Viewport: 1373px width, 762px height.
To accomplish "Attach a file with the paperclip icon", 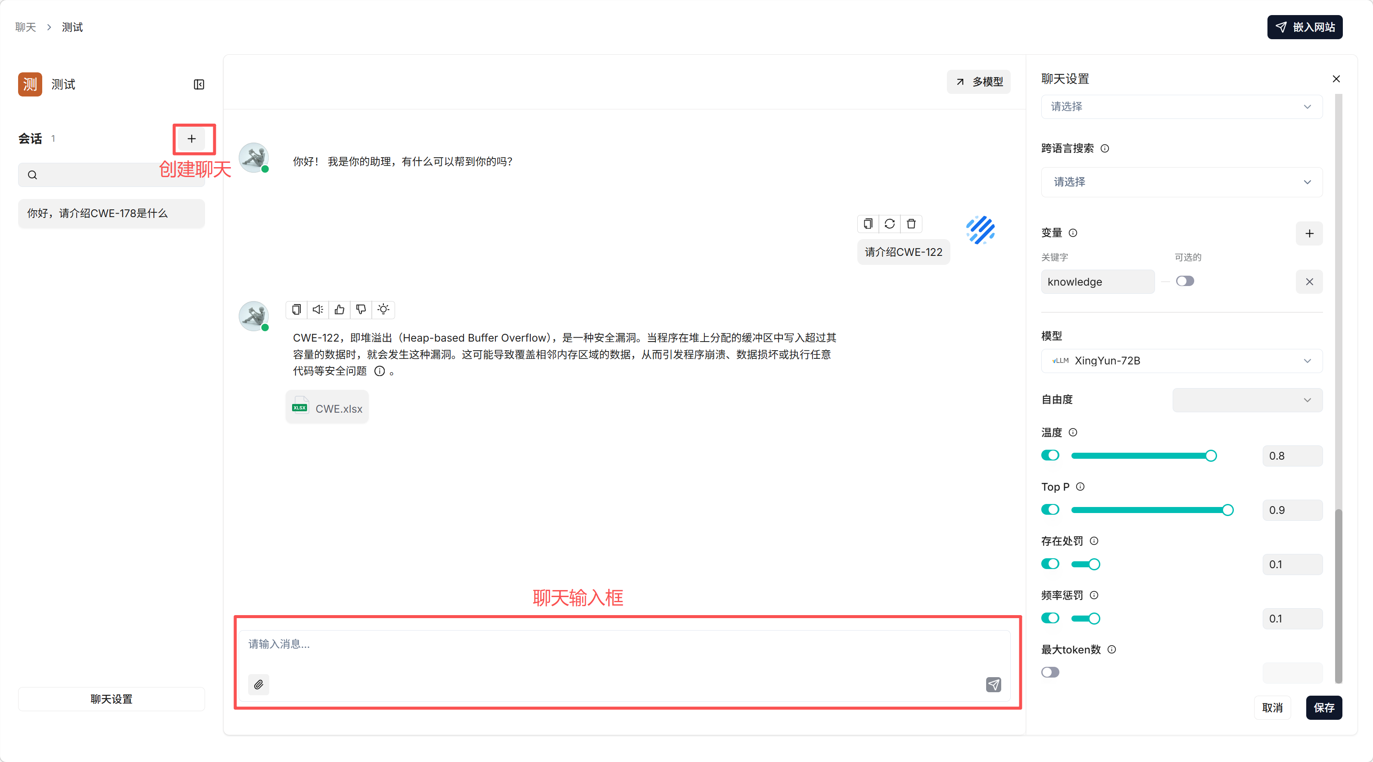I will click(258, 685).
